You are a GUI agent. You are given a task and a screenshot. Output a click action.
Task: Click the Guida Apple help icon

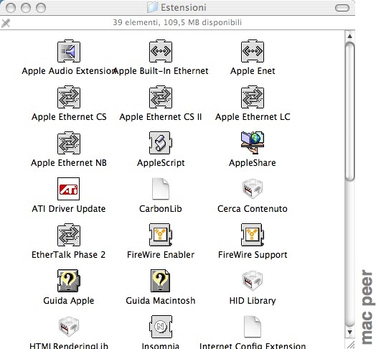(69, 281)
